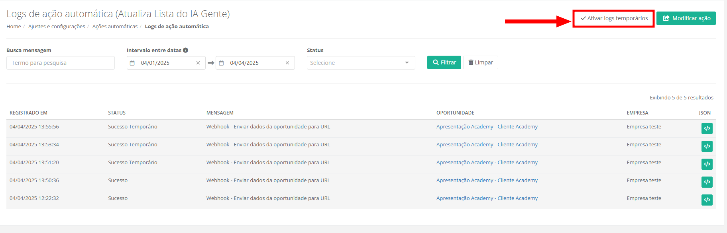Image resolution: width=727 pixels, height=233 pixels.
Task: Click the Limpar button
Action: [480, 62]
